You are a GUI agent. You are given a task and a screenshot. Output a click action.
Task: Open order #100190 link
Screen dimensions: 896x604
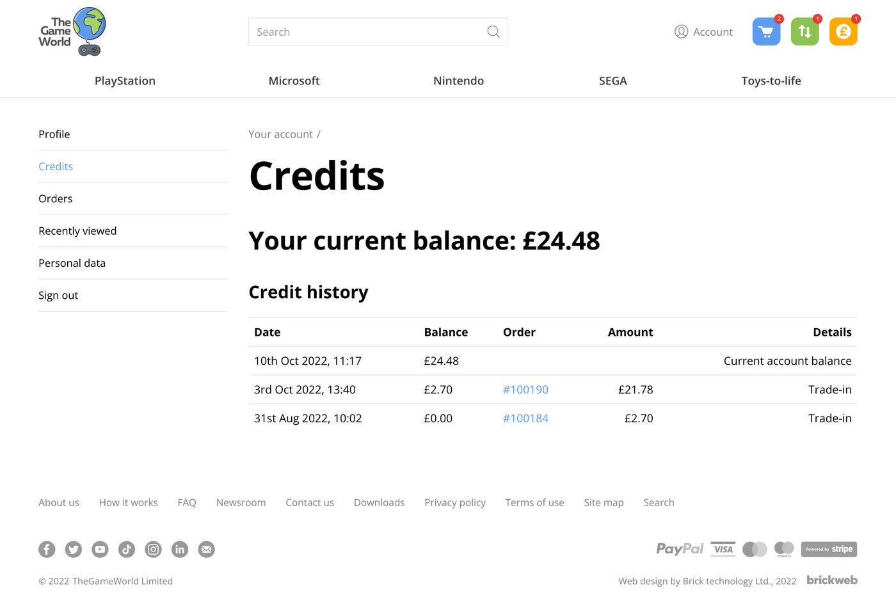525,390
